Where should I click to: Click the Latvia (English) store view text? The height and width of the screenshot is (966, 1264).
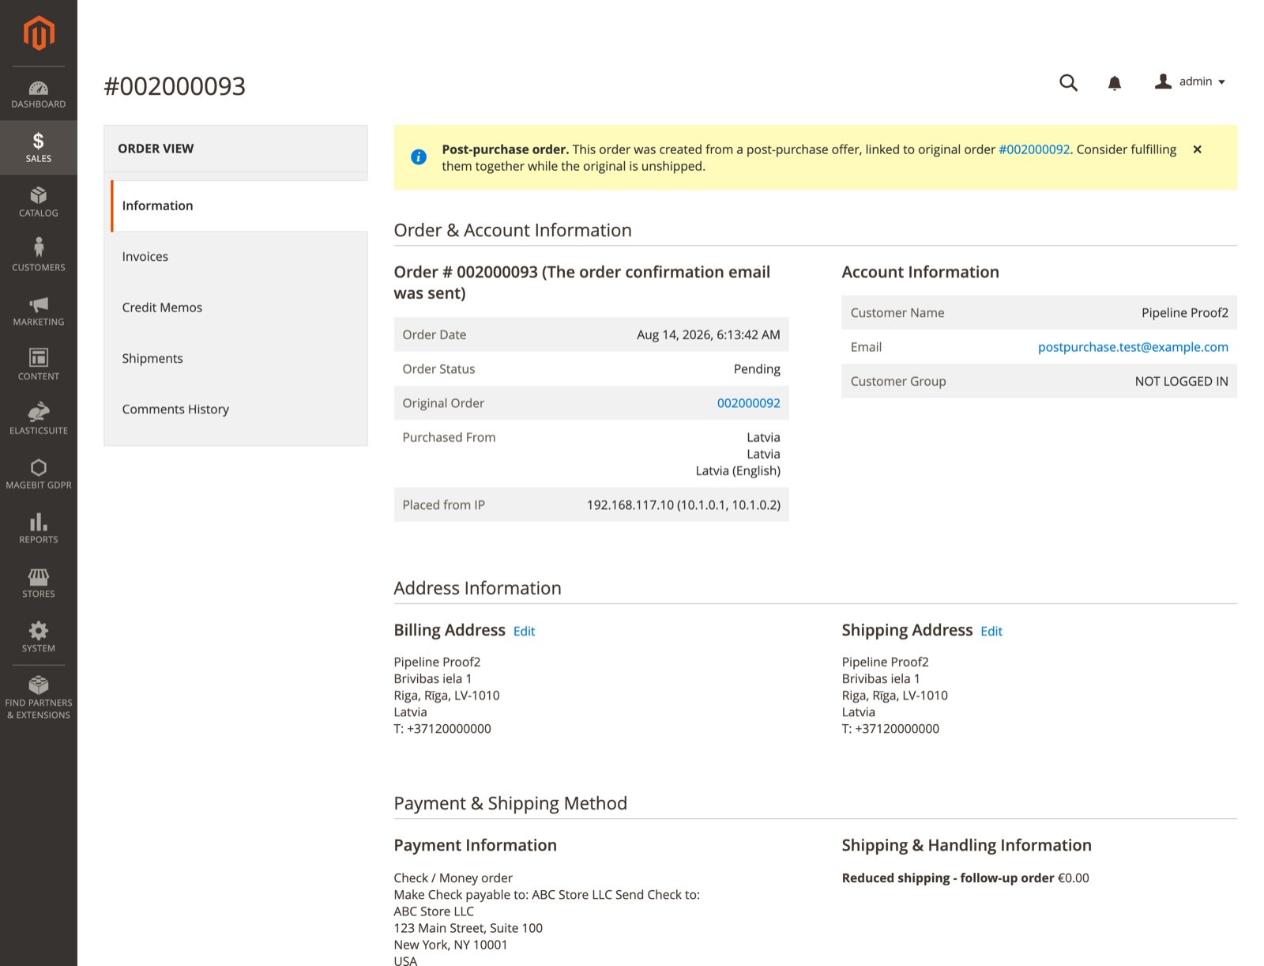coord(738,471)
